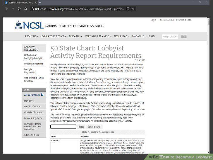The height and width of the screenshot is (160, 213).
Task: Click the Contact link
Action: click(181, 20)
